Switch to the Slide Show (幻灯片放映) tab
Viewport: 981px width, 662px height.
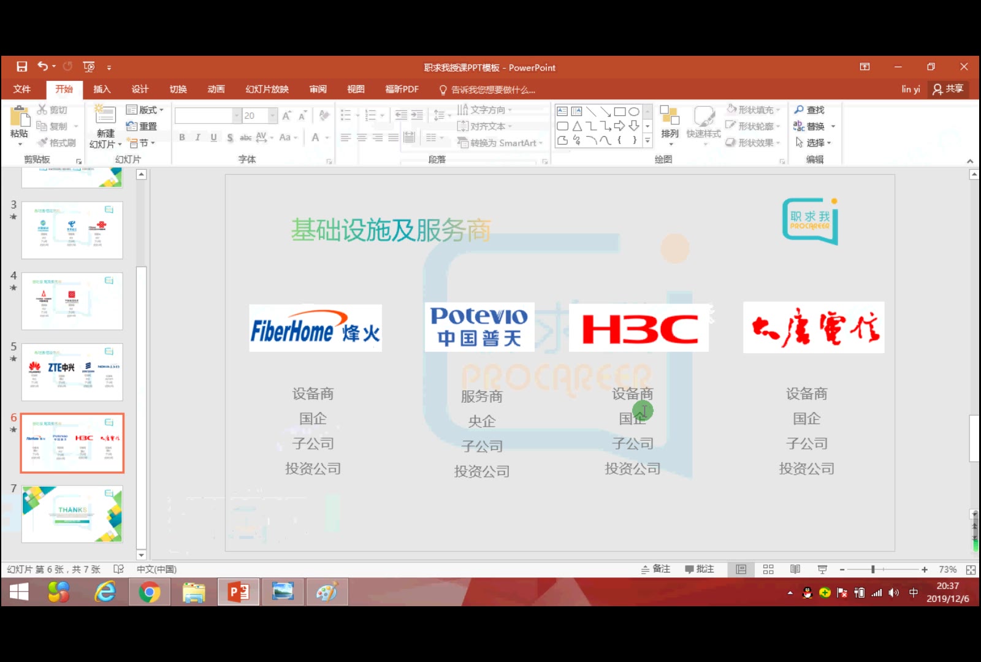[267, 89]
